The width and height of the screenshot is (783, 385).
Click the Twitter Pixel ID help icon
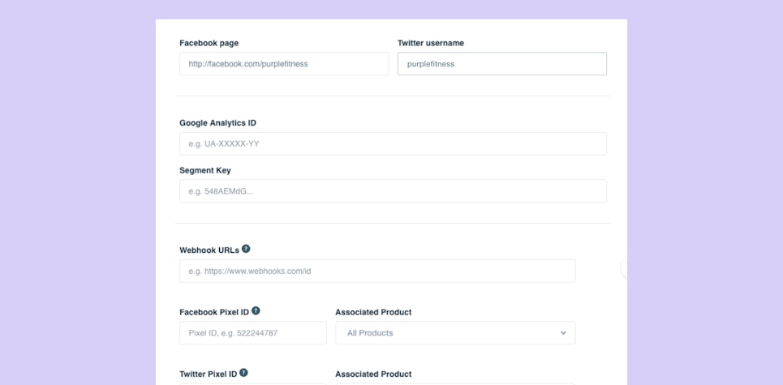(x=244, y=373)
